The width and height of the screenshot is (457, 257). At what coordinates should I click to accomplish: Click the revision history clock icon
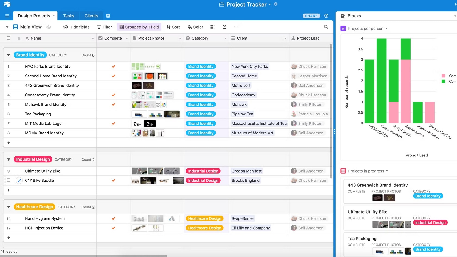click(326, 16)
